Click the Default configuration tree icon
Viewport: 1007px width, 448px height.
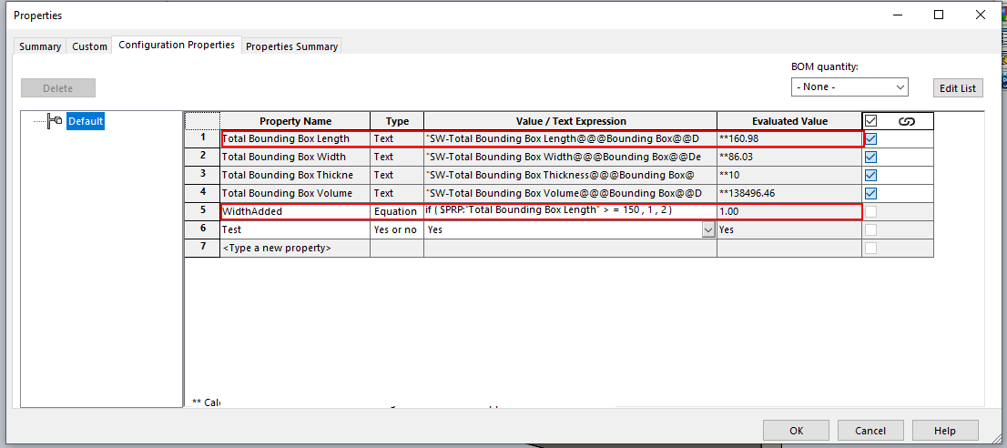(55, 121)
